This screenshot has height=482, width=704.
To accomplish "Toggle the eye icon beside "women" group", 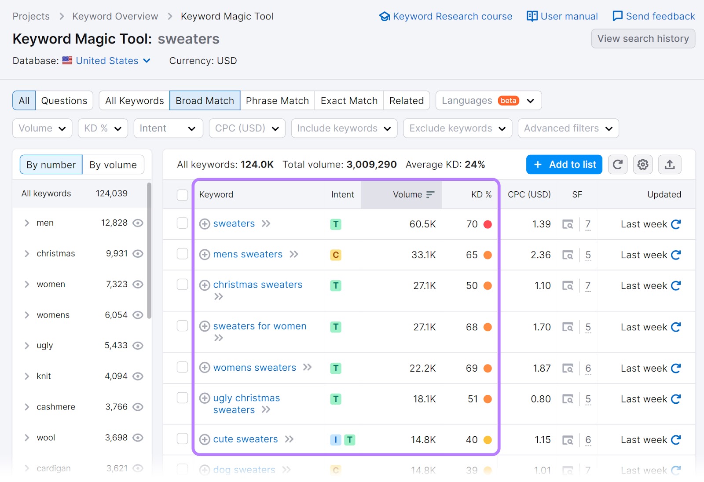I will 139,284.
